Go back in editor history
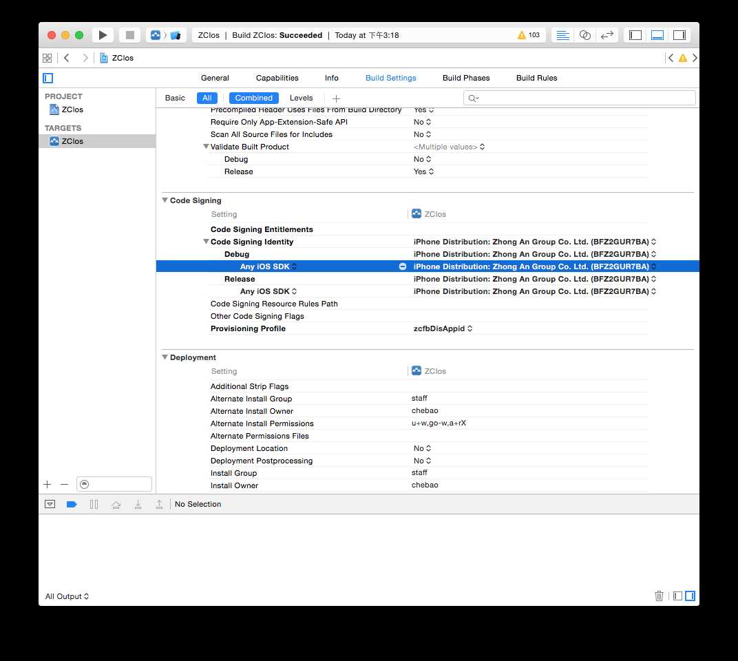This screenshot has width=738, height=661. (x=67, y=58)
